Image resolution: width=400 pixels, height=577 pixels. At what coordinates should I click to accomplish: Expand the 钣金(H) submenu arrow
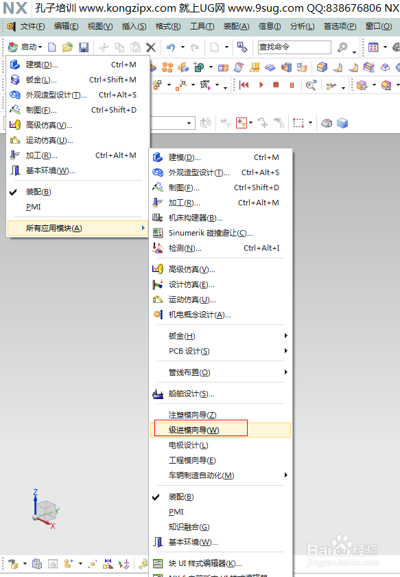285,336
